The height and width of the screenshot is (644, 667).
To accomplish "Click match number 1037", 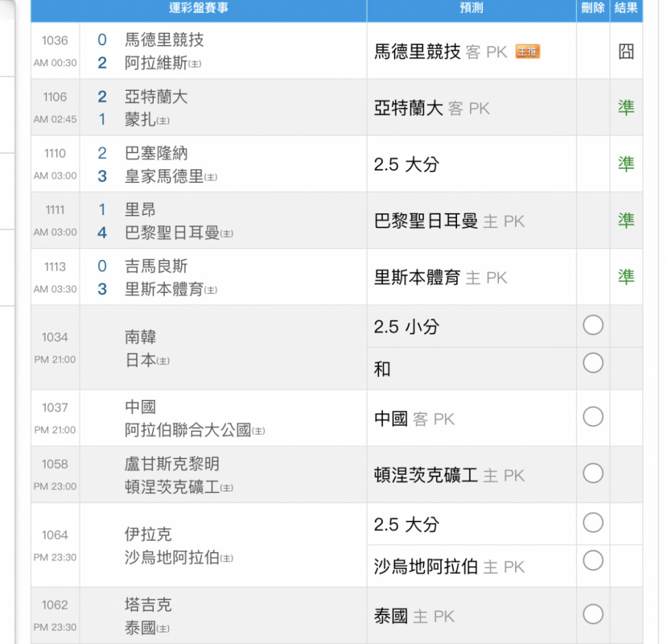I will pyautogui.click(x=55, y=408).
